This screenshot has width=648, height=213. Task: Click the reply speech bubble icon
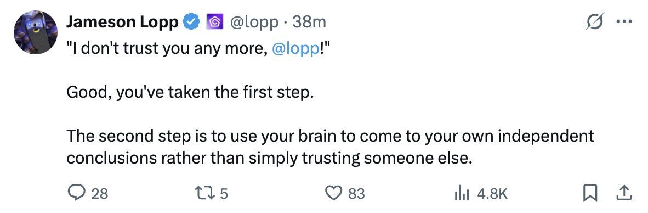coord(76,194)
